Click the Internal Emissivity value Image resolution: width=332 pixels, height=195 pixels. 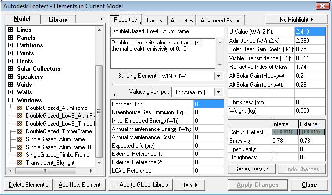(285, 141)
